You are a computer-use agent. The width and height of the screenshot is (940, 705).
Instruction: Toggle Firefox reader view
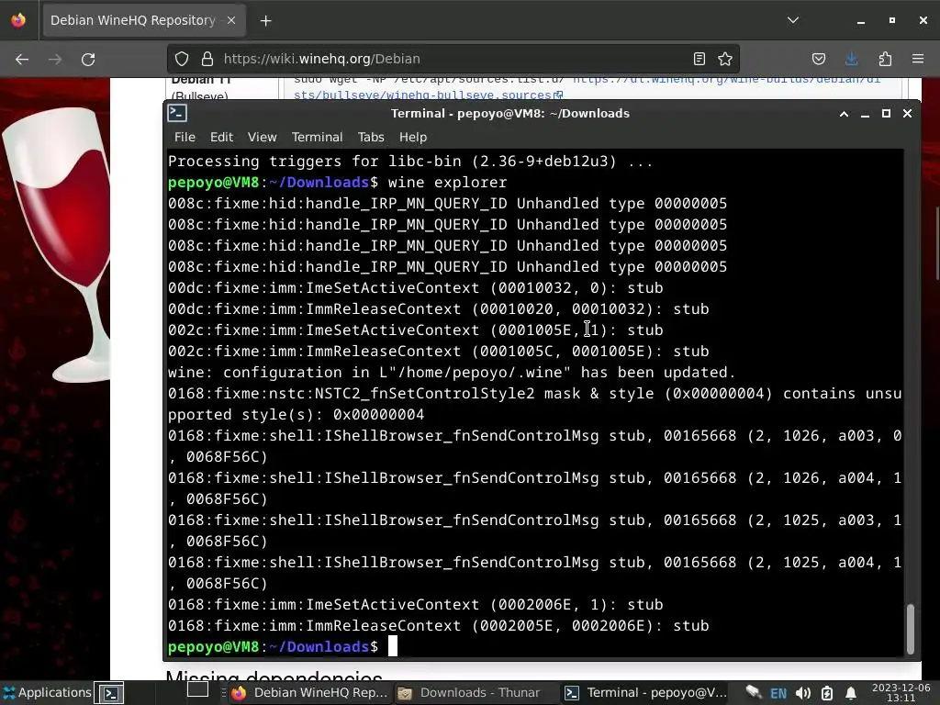pos(699,59)
